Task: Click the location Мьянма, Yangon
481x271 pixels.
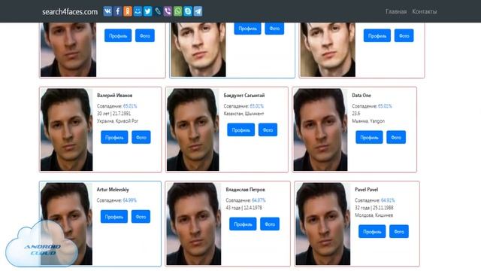Action: [x=368, y=121]
